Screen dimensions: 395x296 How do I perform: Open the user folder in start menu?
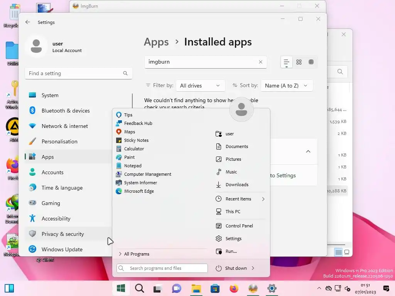click(x=225, y=134)
